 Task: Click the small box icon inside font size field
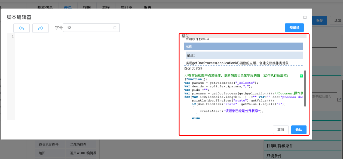click(115, 28)
